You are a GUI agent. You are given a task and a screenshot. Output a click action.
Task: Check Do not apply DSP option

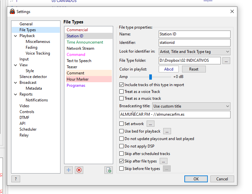tap(122, 146)
